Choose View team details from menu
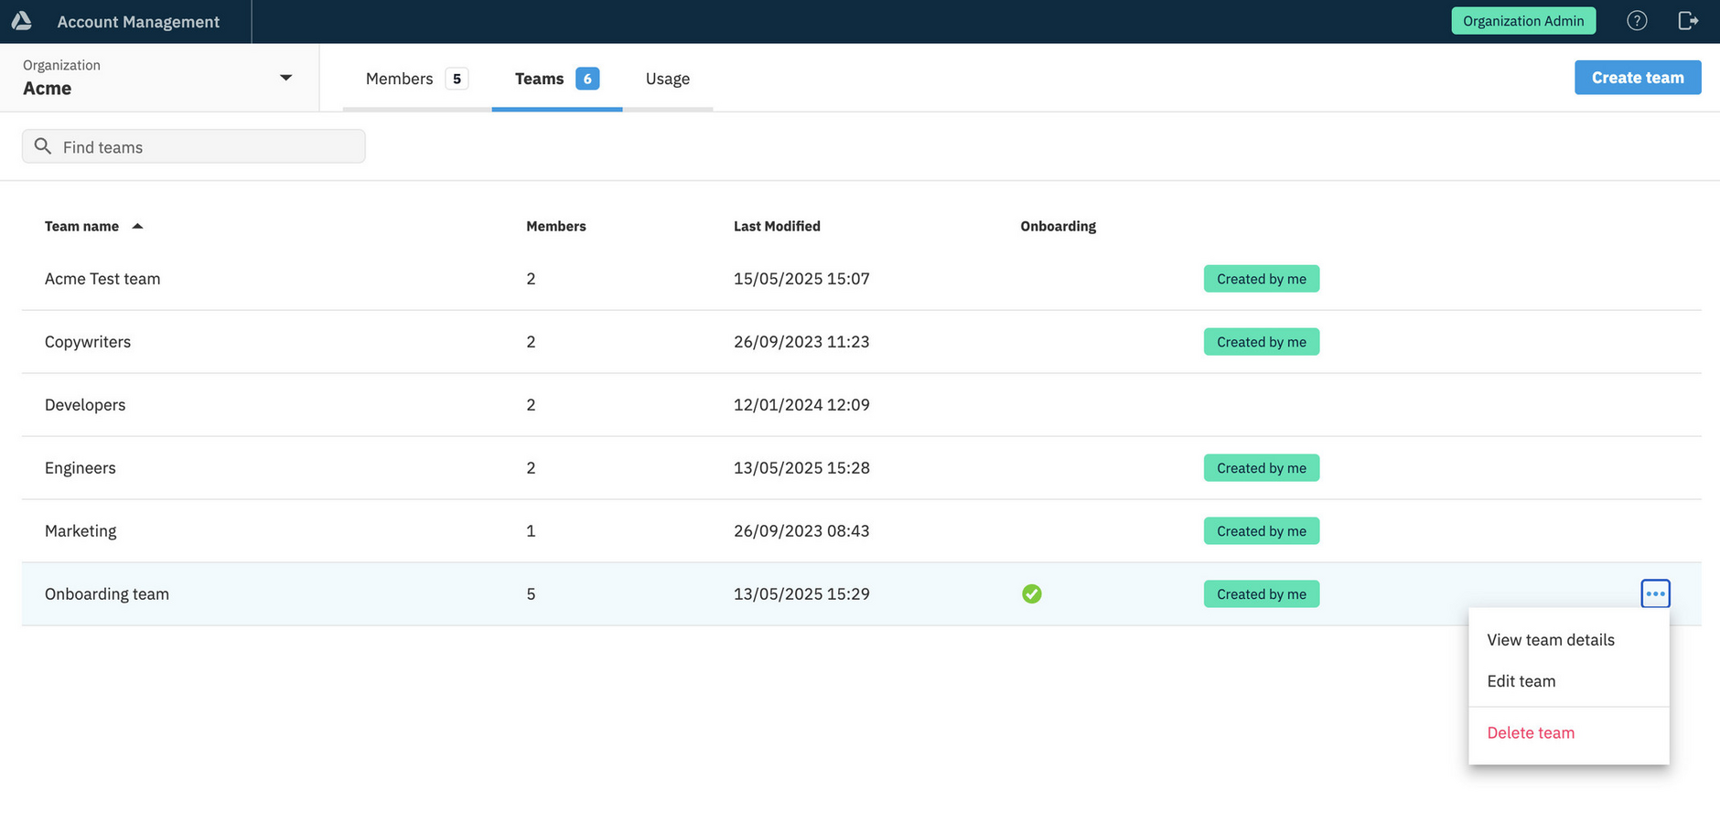 point(1568,640)
